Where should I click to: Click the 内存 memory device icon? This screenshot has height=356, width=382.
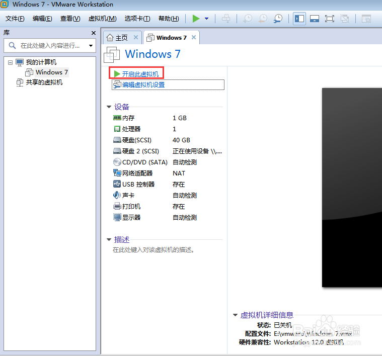click(x=117, y=118)
